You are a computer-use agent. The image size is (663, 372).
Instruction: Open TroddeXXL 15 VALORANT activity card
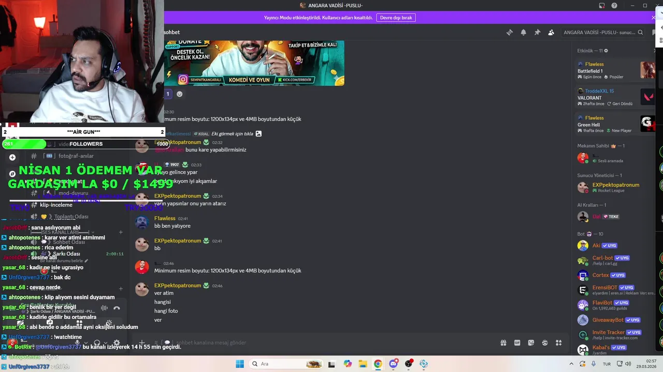pos(616,97)
